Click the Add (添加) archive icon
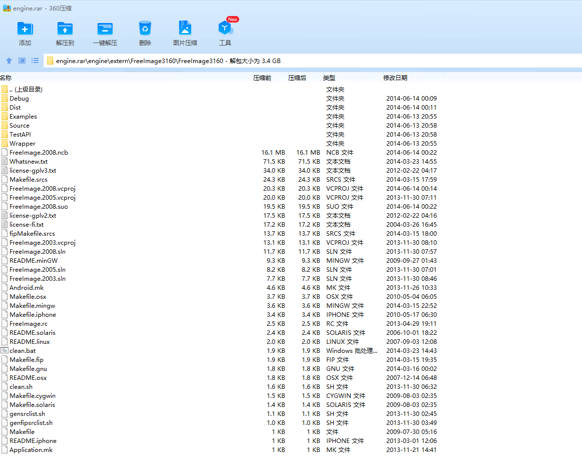This screenshot has width=582, height=466. [25, 29]
